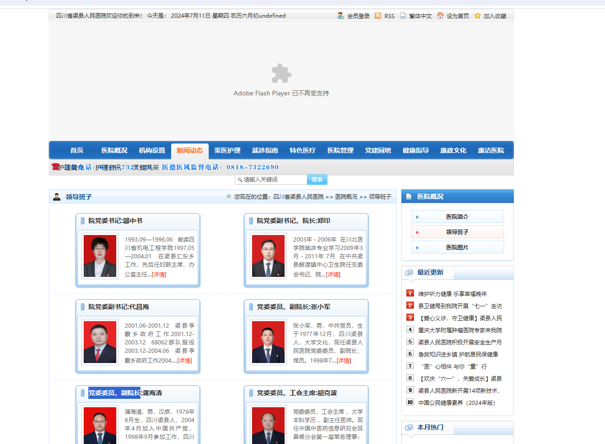Click the member login person icon
The image size is (605, 444).
click(x=341, y=15)
